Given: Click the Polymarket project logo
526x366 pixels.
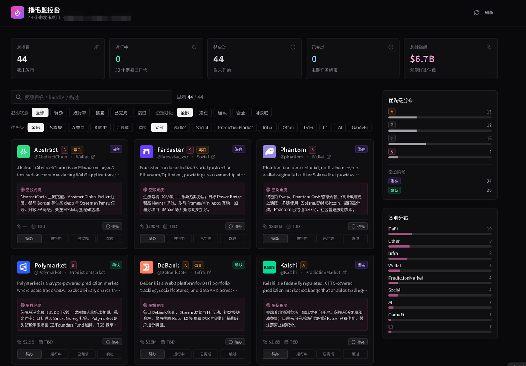Looking at the screenshot, I should [x=23, y=267].
